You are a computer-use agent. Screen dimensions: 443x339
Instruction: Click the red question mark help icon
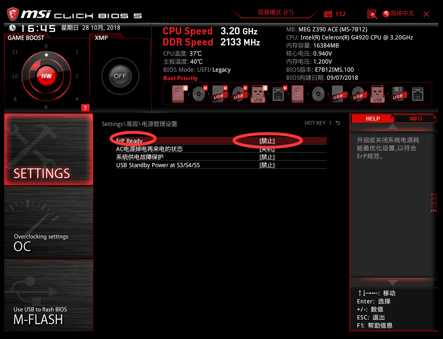point(85,108)
